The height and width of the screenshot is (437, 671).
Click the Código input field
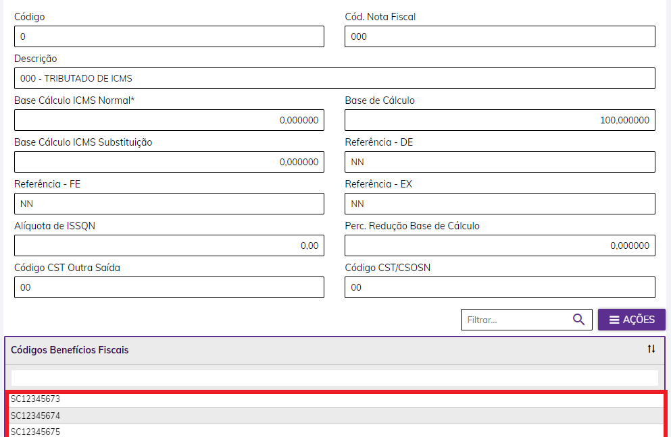(x=169, y=36)
